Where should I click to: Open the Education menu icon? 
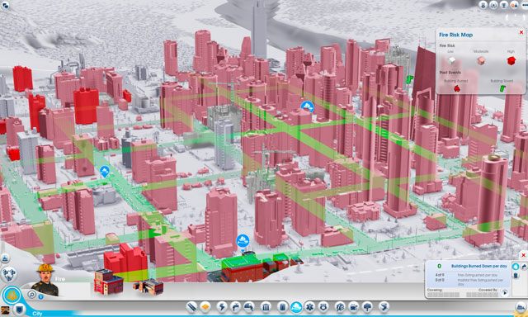tap(340, 306)
